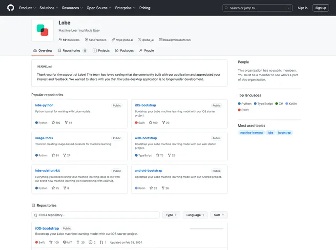Switch to the Projects tab
Image resolution: width=336 pixels, height=250 pixels.
pos(101,51)
